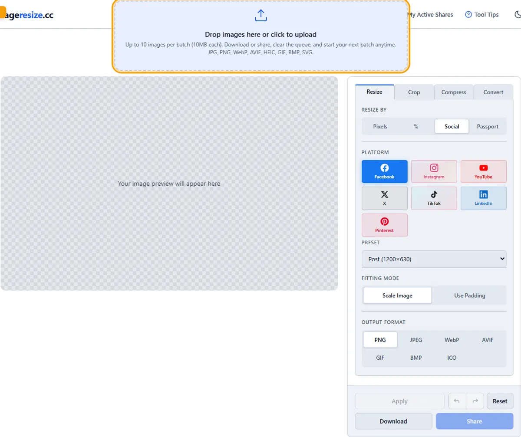Select Use Padding fitting mode

click(470, 295)
